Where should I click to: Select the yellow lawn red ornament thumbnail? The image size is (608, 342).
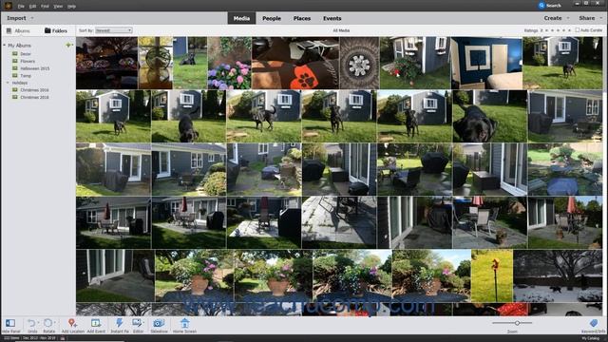492,275
